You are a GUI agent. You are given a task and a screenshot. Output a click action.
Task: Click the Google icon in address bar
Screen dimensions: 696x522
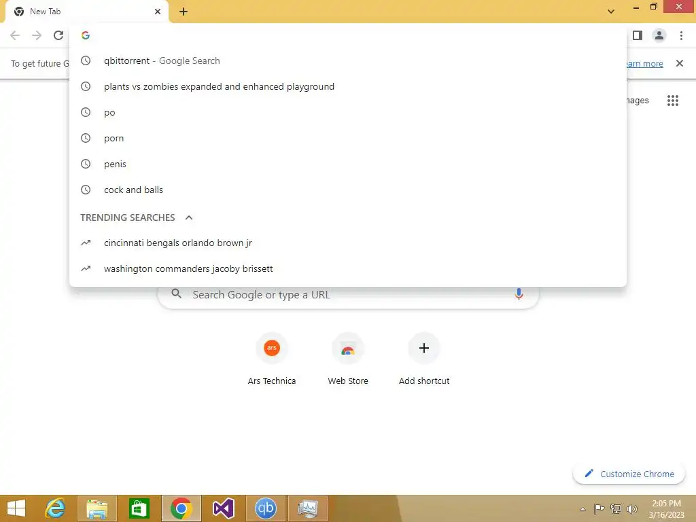click(x=86, y=35)
